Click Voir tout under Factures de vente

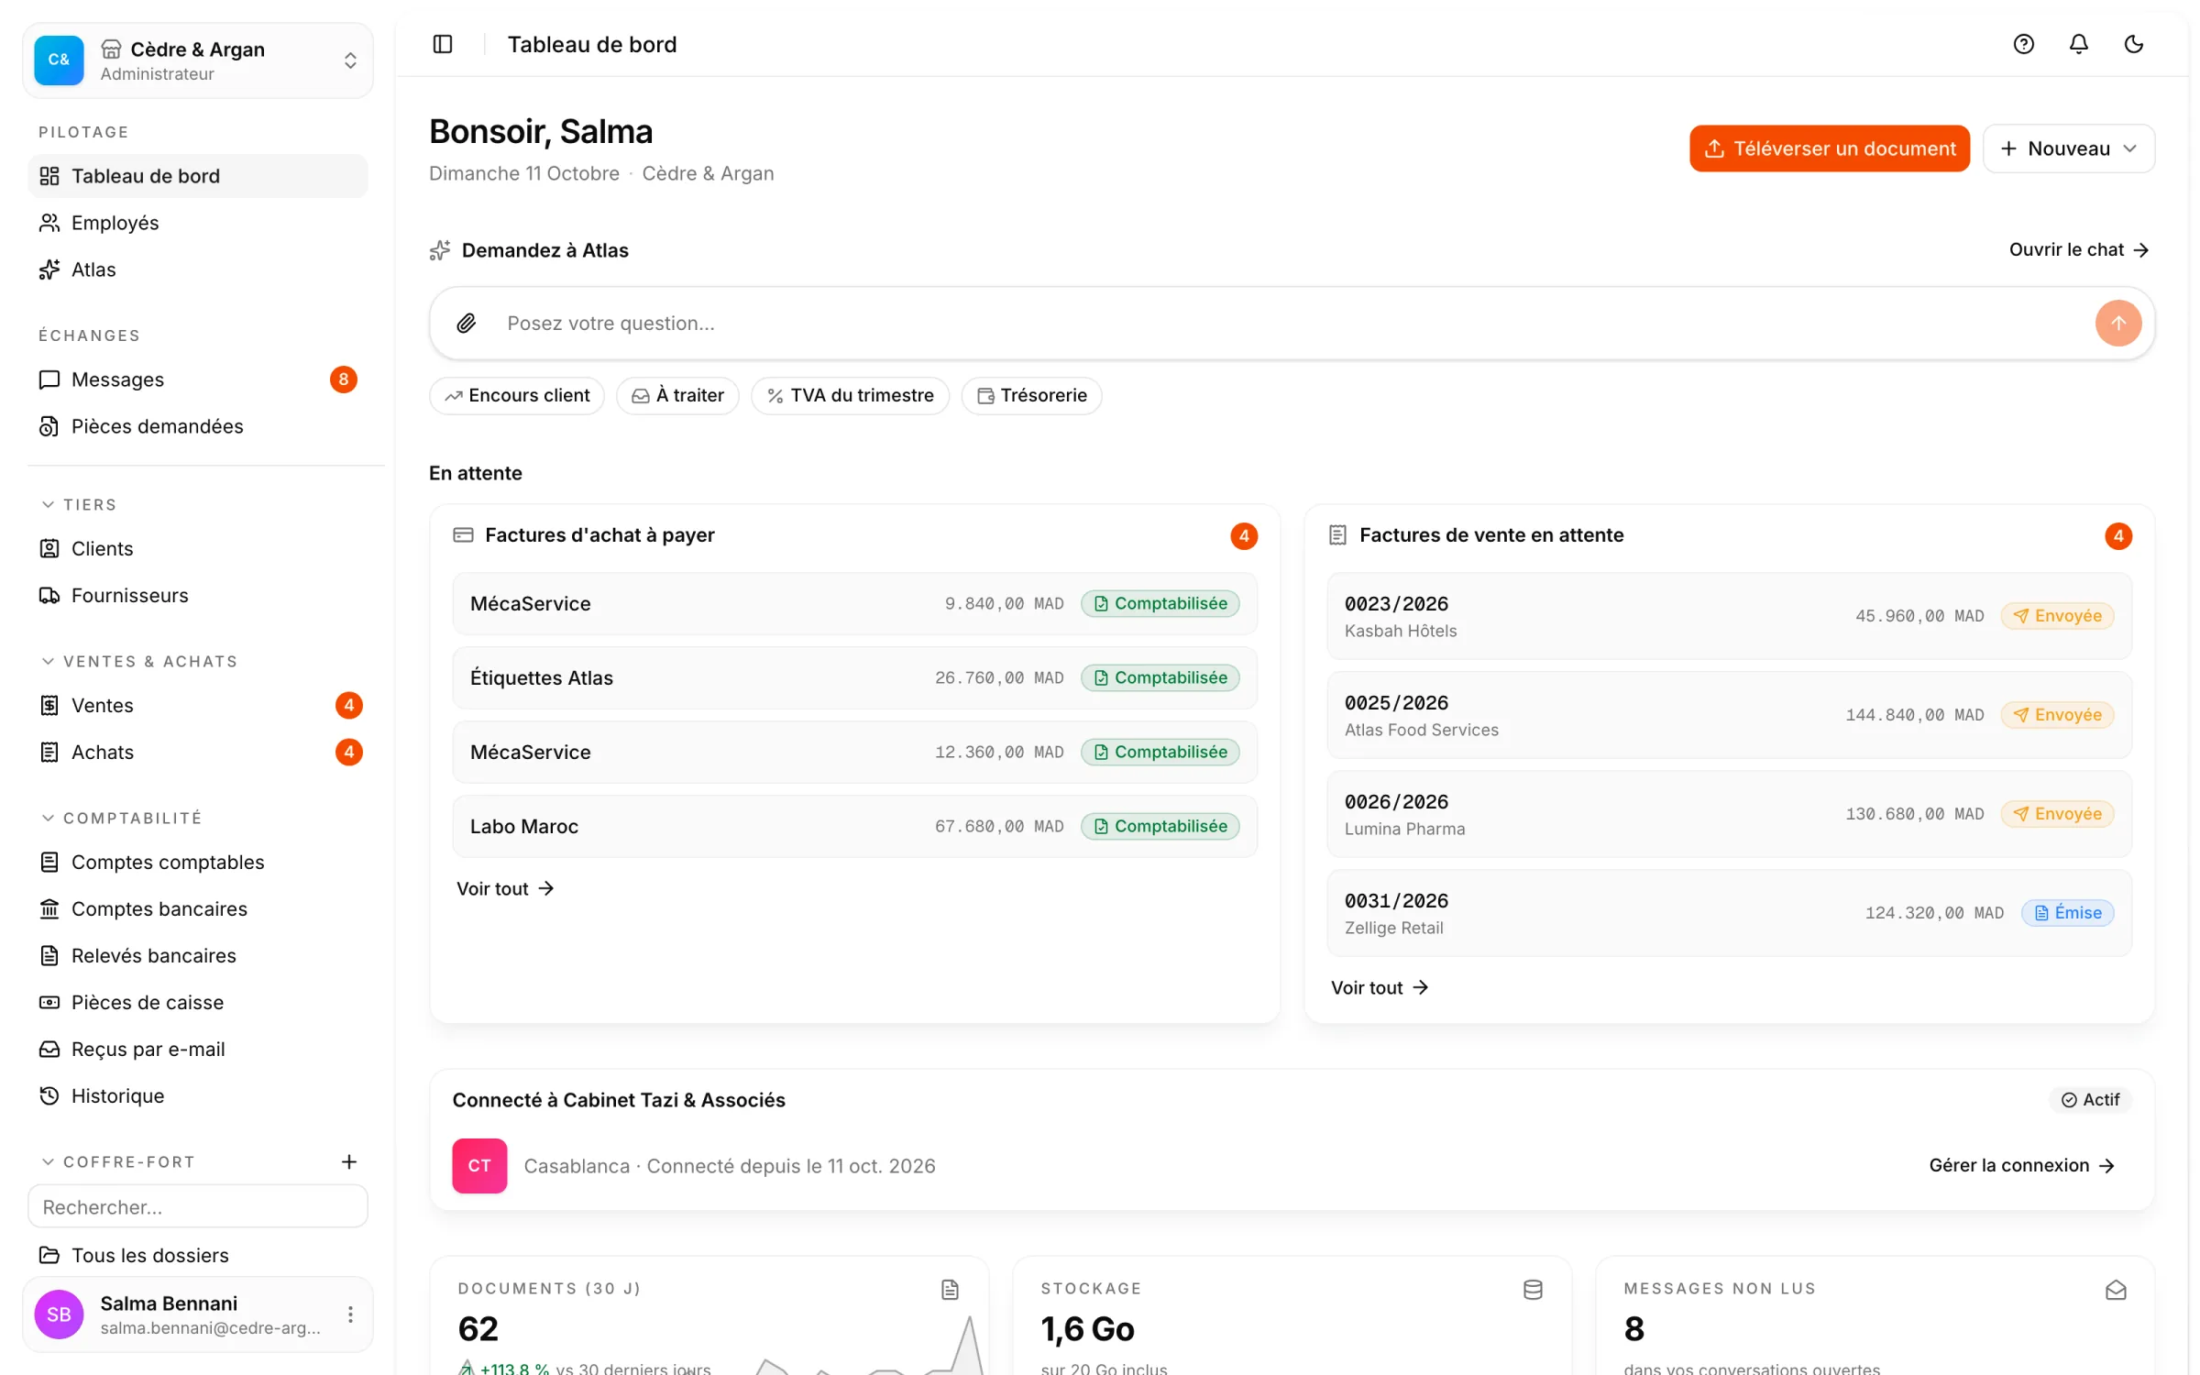[x=1380, y=987]
